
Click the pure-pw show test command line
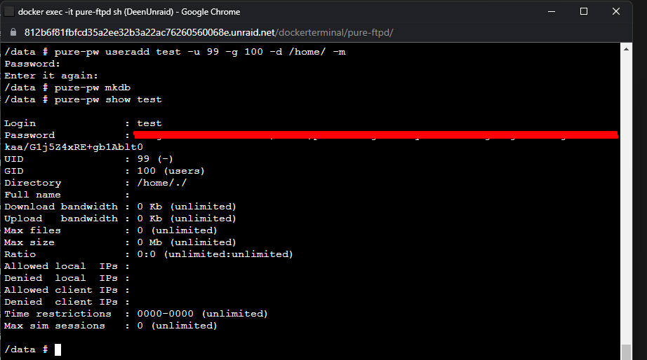(83, 99)
